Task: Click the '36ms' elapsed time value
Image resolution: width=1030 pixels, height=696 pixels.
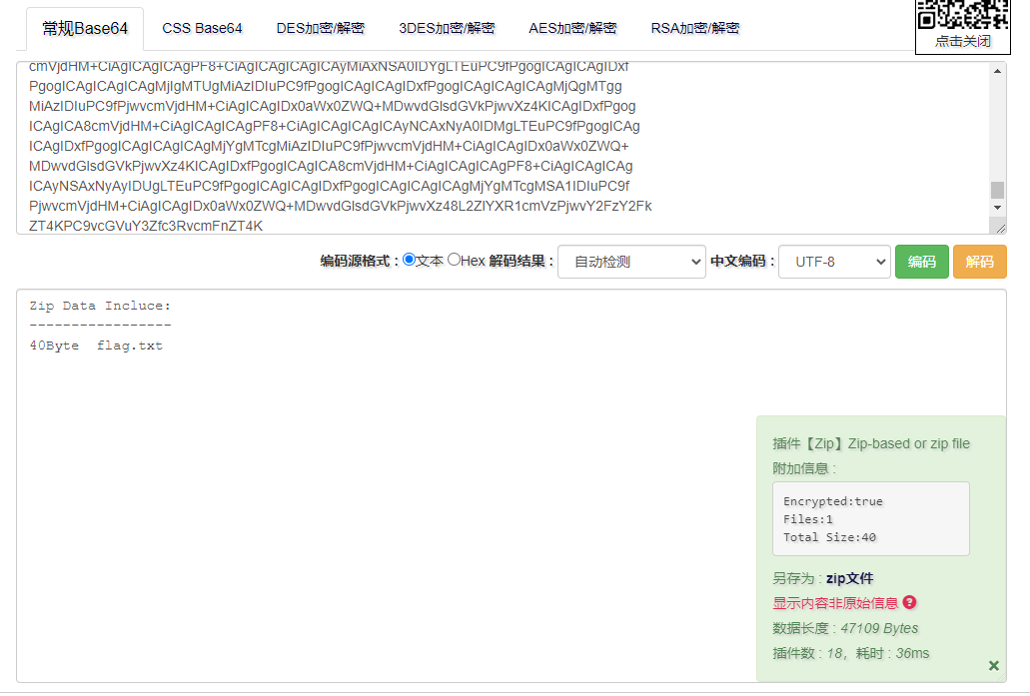Action: (912, 653)
